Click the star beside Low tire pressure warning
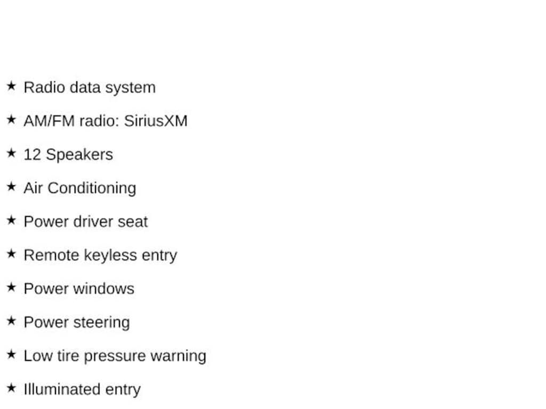546x409 pixels. click(x=11, y=354)
